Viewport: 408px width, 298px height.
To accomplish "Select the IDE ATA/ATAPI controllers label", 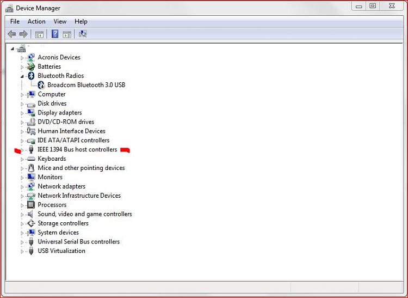I will 73,141.
